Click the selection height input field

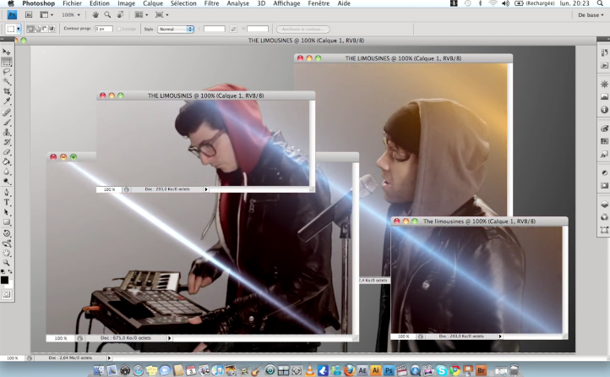[x=258, y=29]
